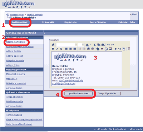Click inside the signature text area
Screen dimensions: 143x132
87,69
